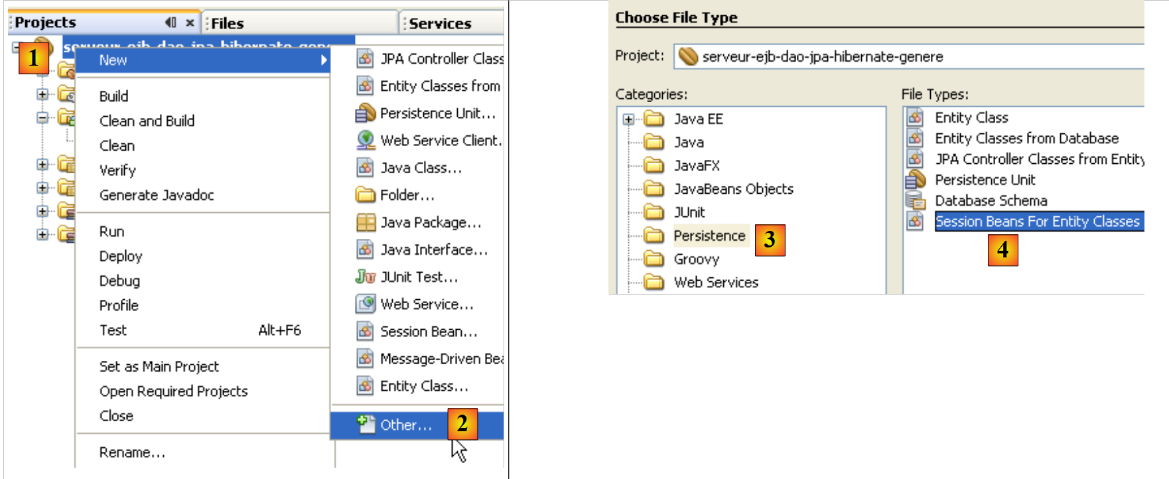Switch to the Files tab
1169x479 pixels.
[228, 23]
